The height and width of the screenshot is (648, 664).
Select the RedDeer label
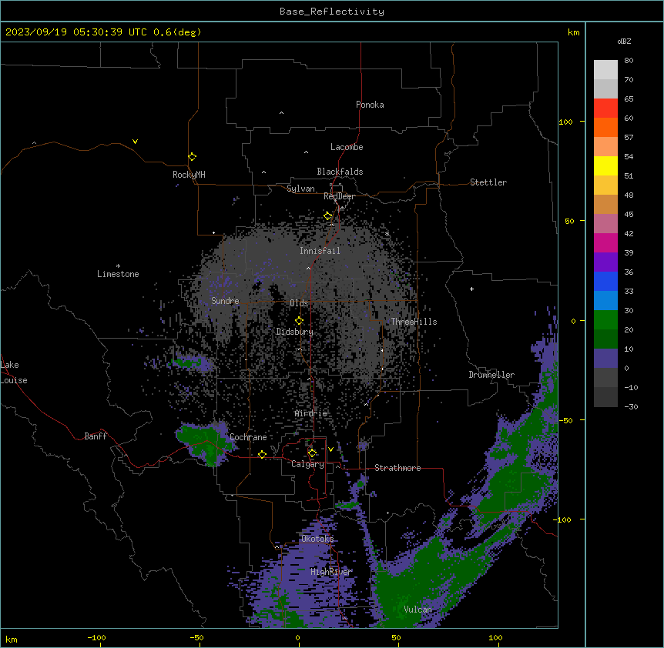(x=339, y=196)
